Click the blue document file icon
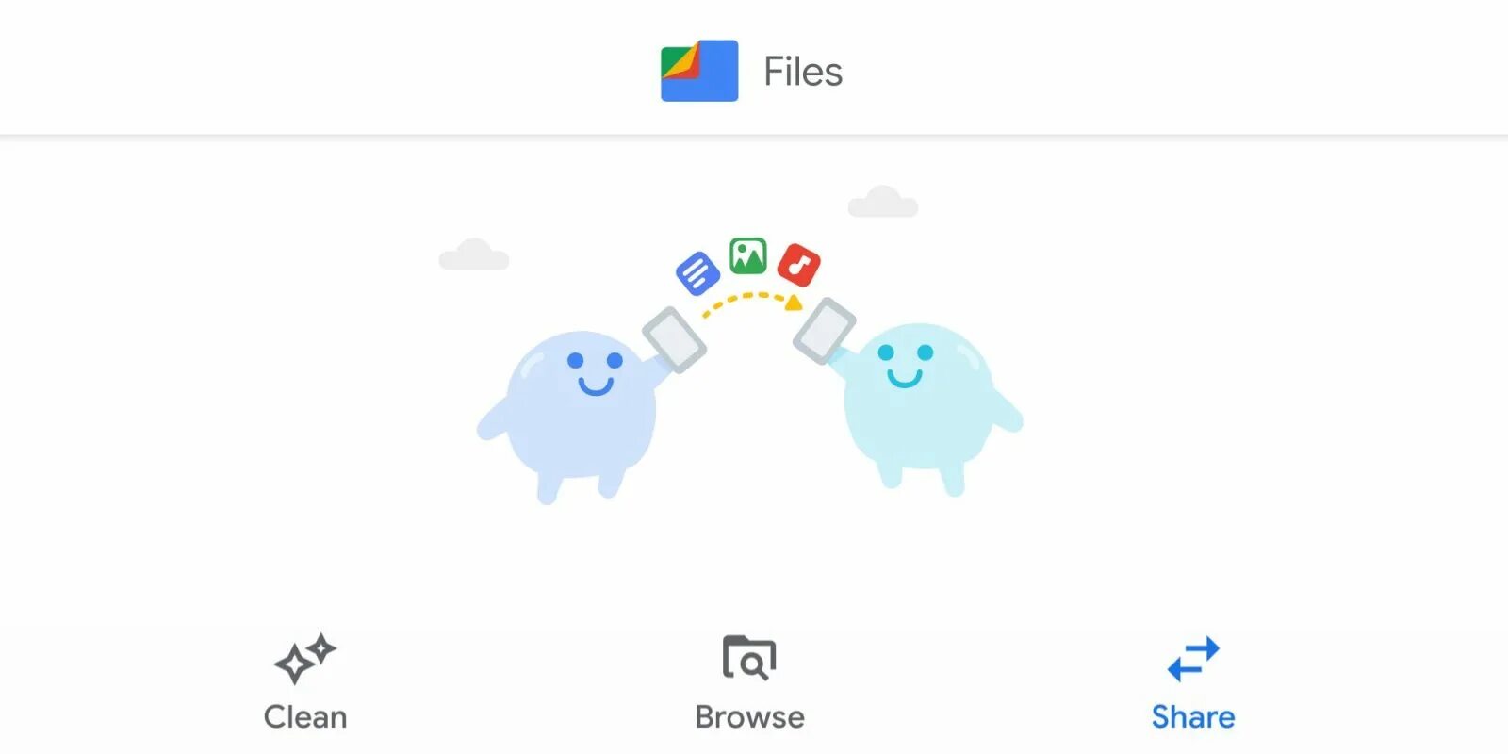The image size is (1508, 754). 698,273
